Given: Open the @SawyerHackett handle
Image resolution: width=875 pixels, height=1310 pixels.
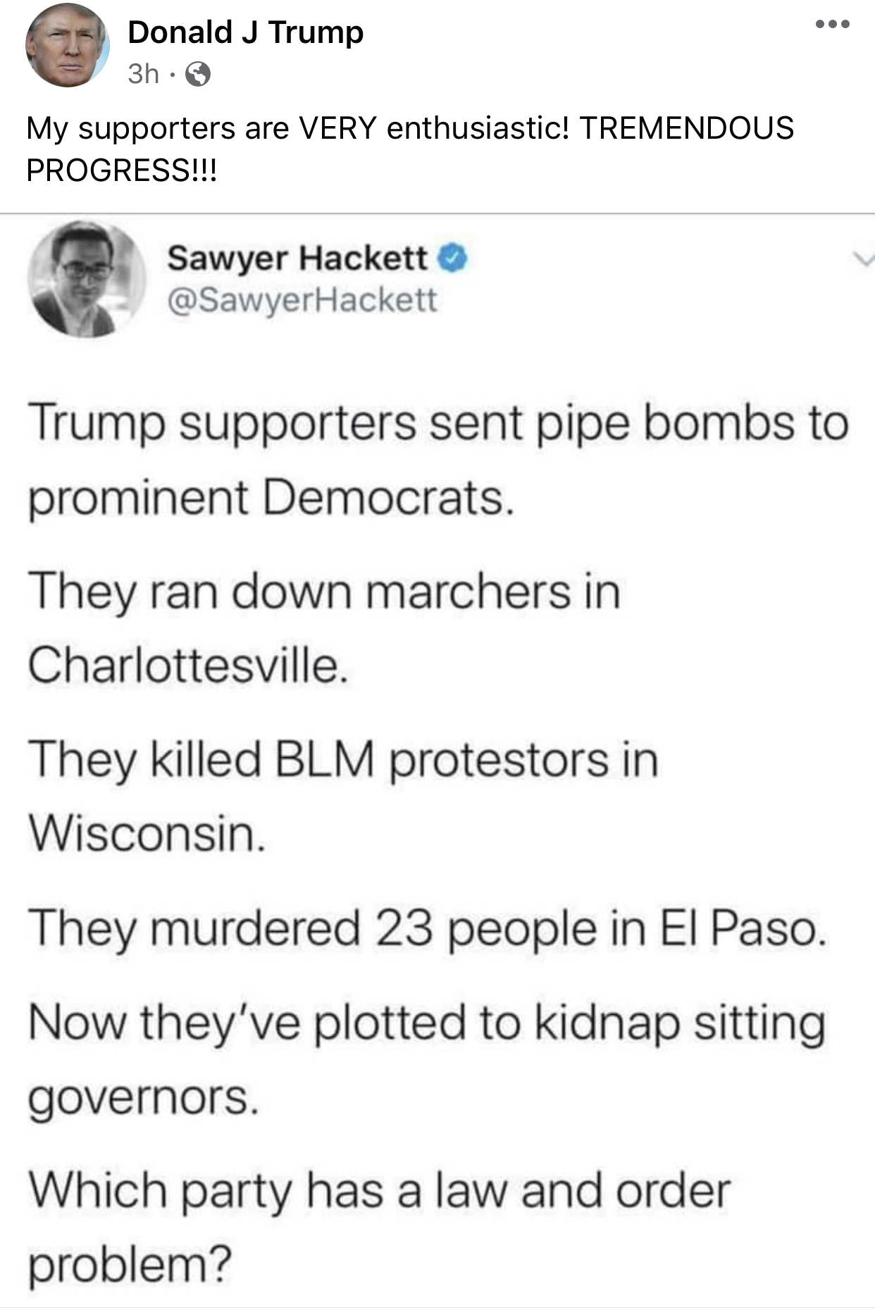Looking at the screenshot, I should point(302,300).
